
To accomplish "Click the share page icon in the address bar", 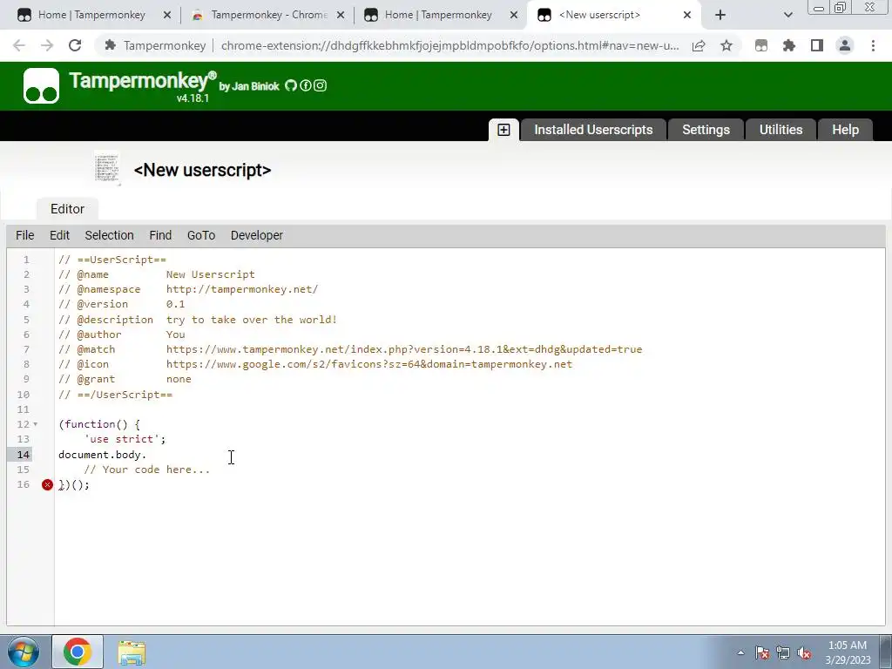I will click(x=699, y=45).
